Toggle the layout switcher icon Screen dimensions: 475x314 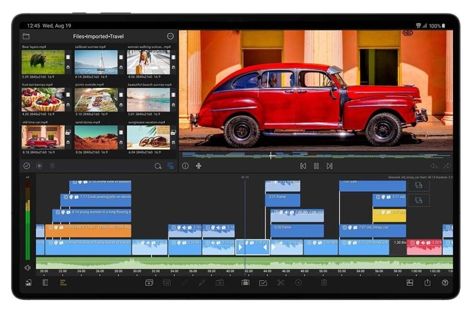click(x=410, y=282)
